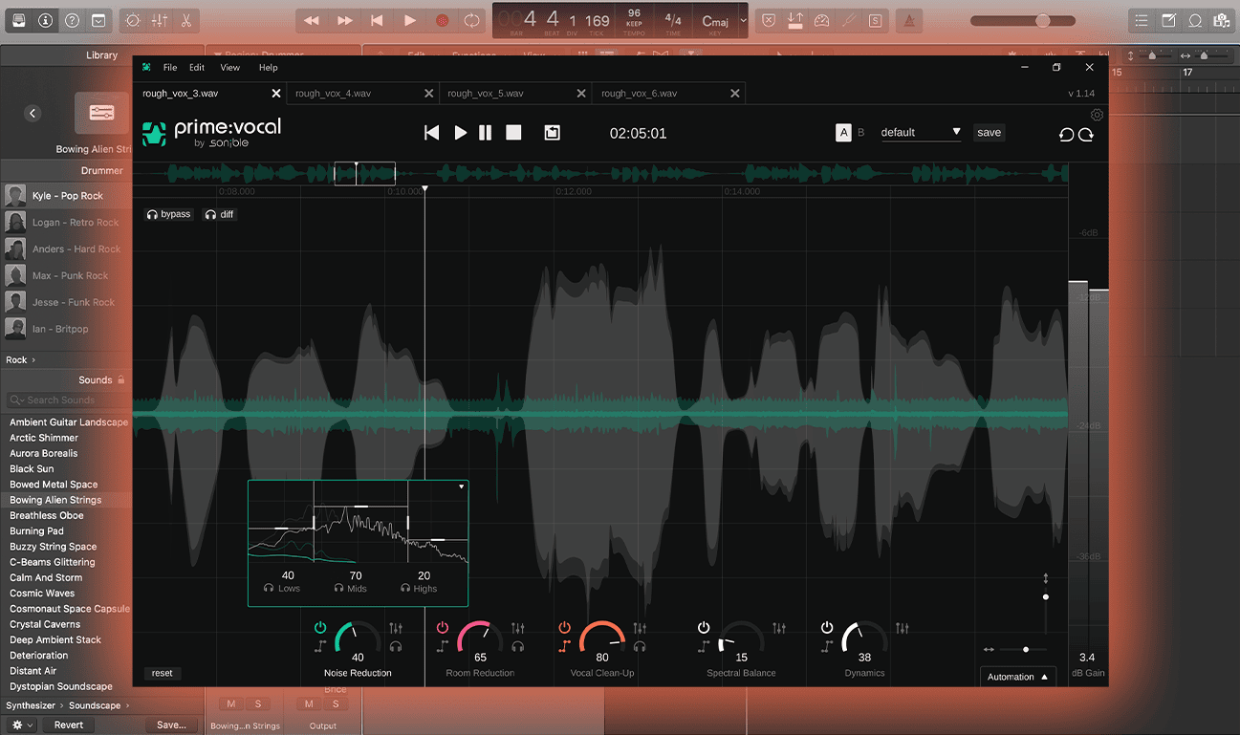
Task: Toggle Vocal Clean-Up power button
Action: (x=565, y=628)
